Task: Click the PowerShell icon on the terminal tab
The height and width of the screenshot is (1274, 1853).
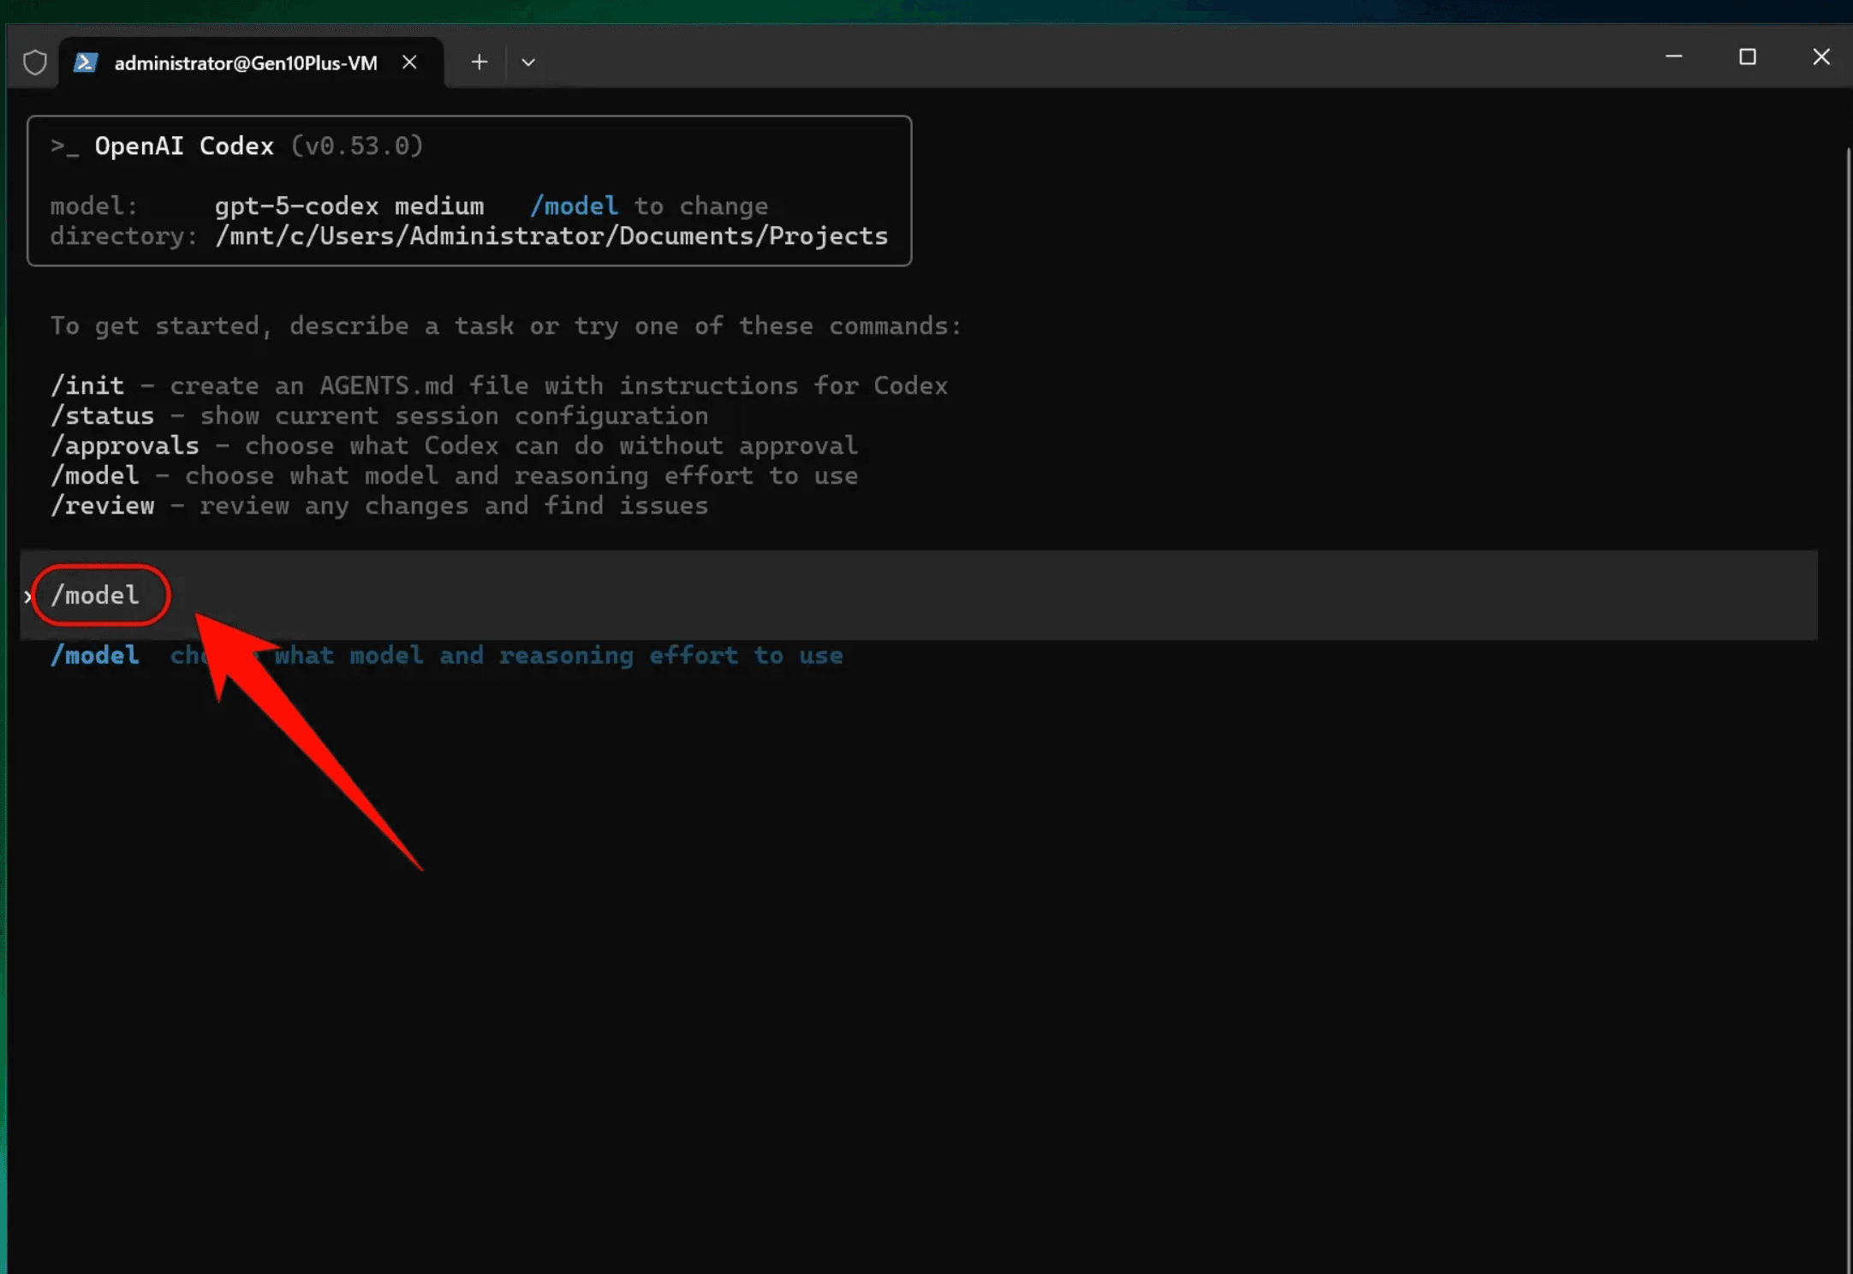Action: pos(86,63)
